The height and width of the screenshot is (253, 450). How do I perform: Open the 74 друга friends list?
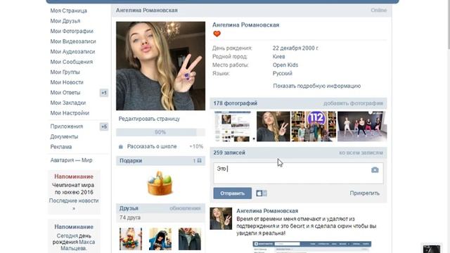point(130,217)
